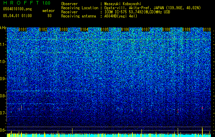
Task: Click the 0106 time marker
Action: click(x=125, y=29)
